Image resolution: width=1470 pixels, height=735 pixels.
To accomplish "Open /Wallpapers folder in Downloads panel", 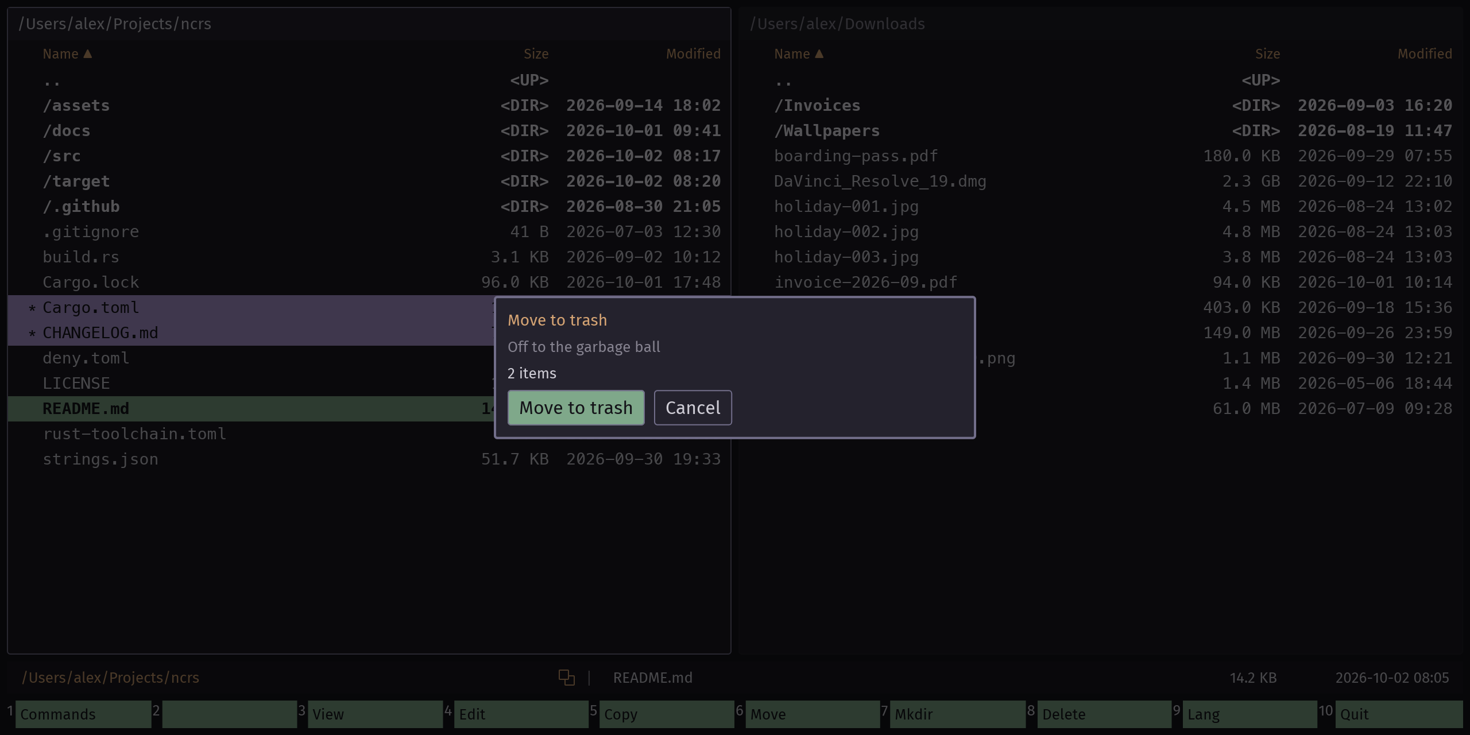I will coord(1101,131).
